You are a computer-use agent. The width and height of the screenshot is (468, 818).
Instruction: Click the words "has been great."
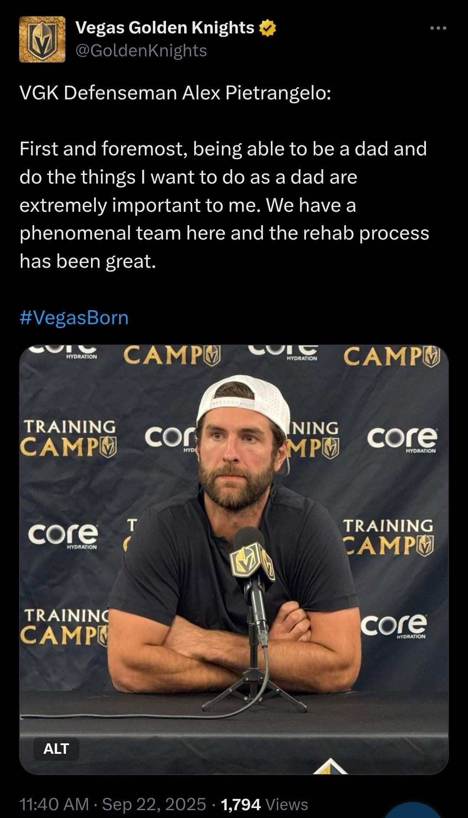pos(88,261)
